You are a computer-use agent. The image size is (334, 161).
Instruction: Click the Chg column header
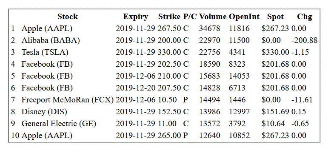[304, 17]
